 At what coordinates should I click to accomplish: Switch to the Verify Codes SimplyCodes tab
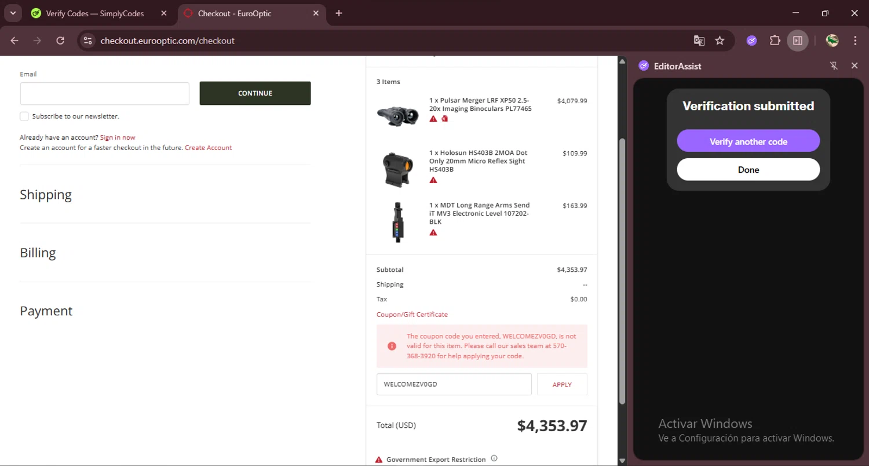(95, 13)
